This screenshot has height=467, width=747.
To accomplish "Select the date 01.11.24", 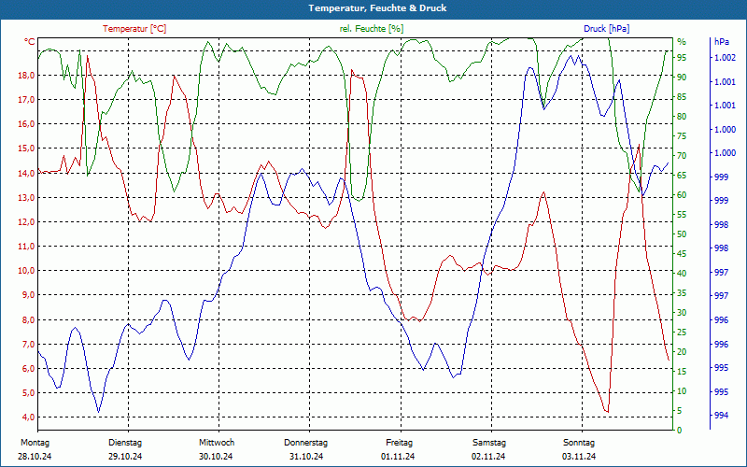I will [398, 457].
